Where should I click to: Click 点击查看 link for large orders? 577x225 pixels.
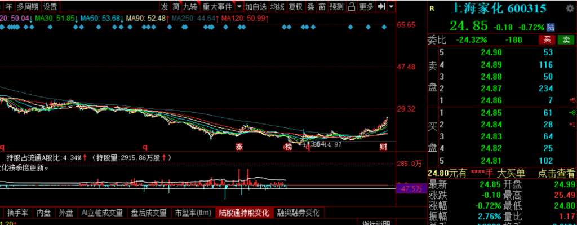[x=556, y=173]
